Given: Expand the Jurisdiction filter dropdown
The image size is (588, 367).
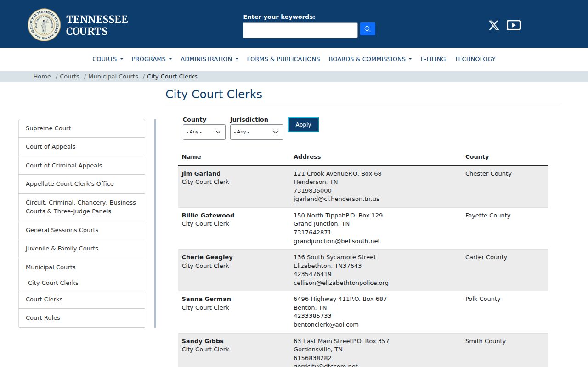Looking at the screenshot, I should click(x=256, y=132).
